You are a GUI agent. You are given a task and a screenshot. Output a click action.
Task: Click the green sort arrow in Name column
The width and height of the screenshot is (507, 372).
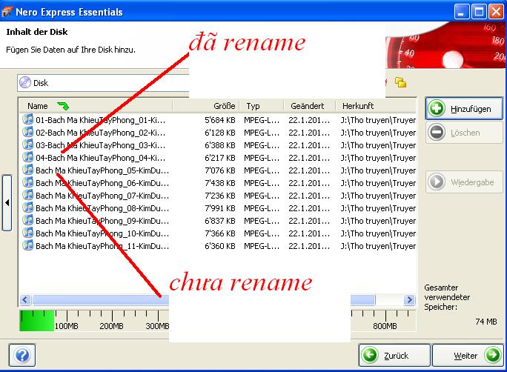click(62, 106)
